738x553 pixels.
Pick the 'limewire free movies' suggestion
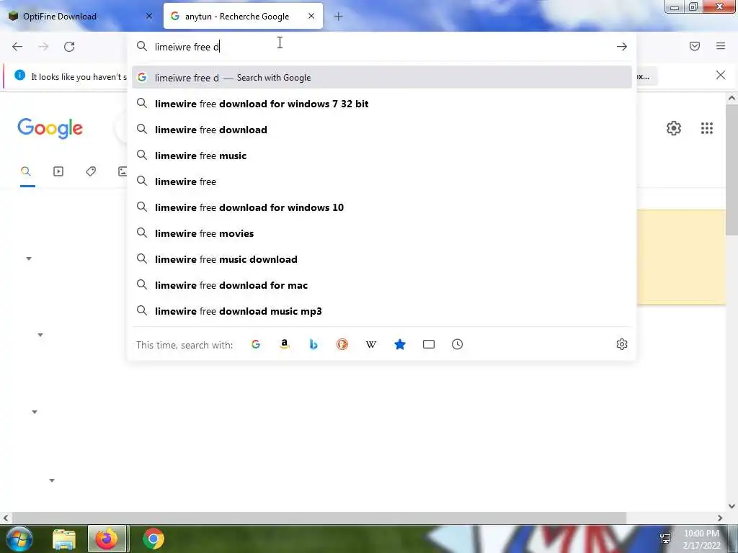tap(382, 233)
